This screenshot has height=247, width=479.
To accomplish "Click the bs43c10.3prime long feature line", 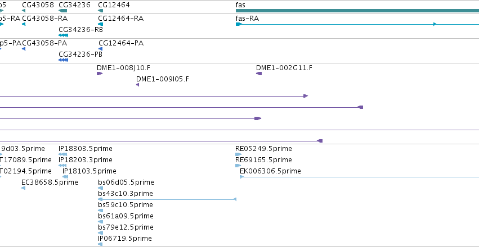I will [x=167, y=199].
